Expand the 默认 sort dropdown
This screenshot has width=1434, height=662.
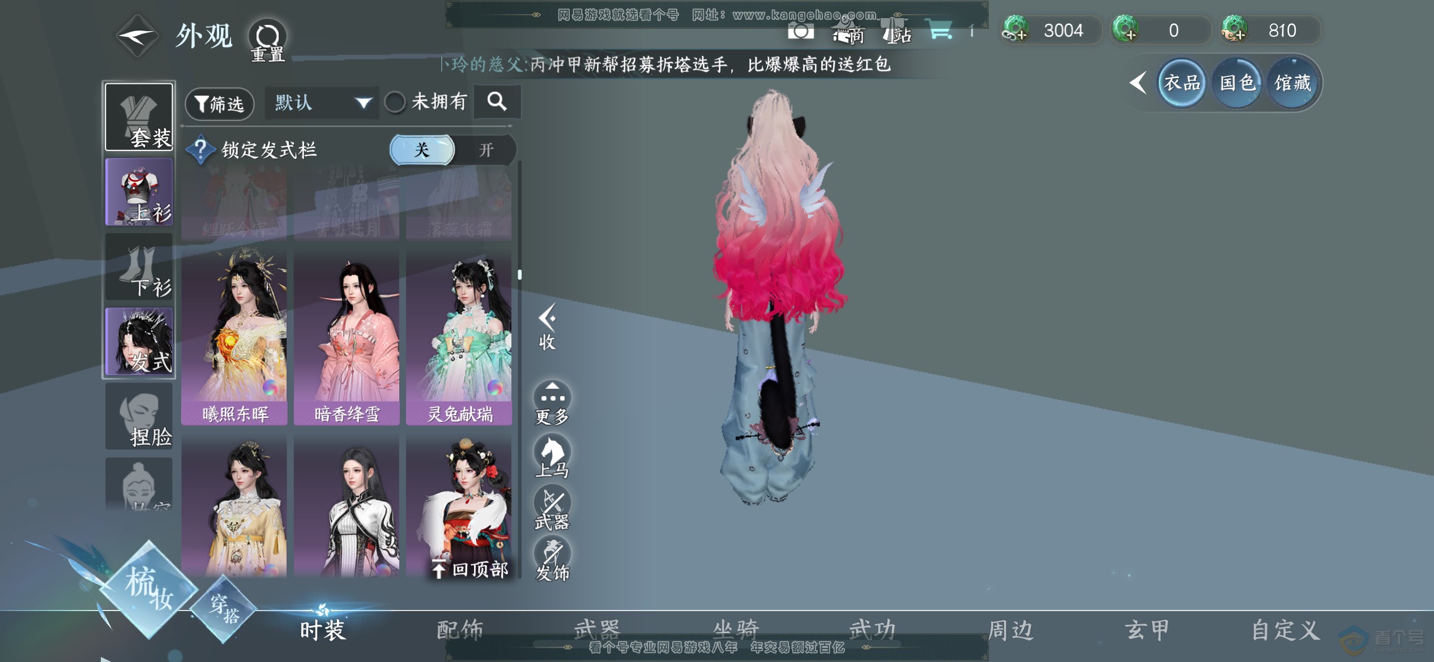coord(321,103)
